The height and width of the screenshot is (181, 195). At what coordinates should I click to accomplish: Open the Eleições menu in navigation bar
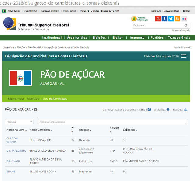[x=99, y=38]
